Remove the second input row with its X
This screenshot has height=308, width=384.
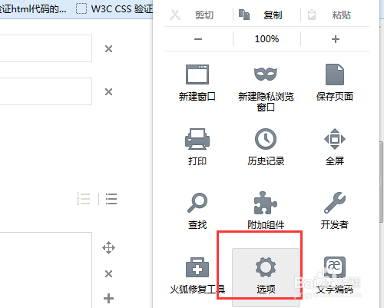pos(108,91)
